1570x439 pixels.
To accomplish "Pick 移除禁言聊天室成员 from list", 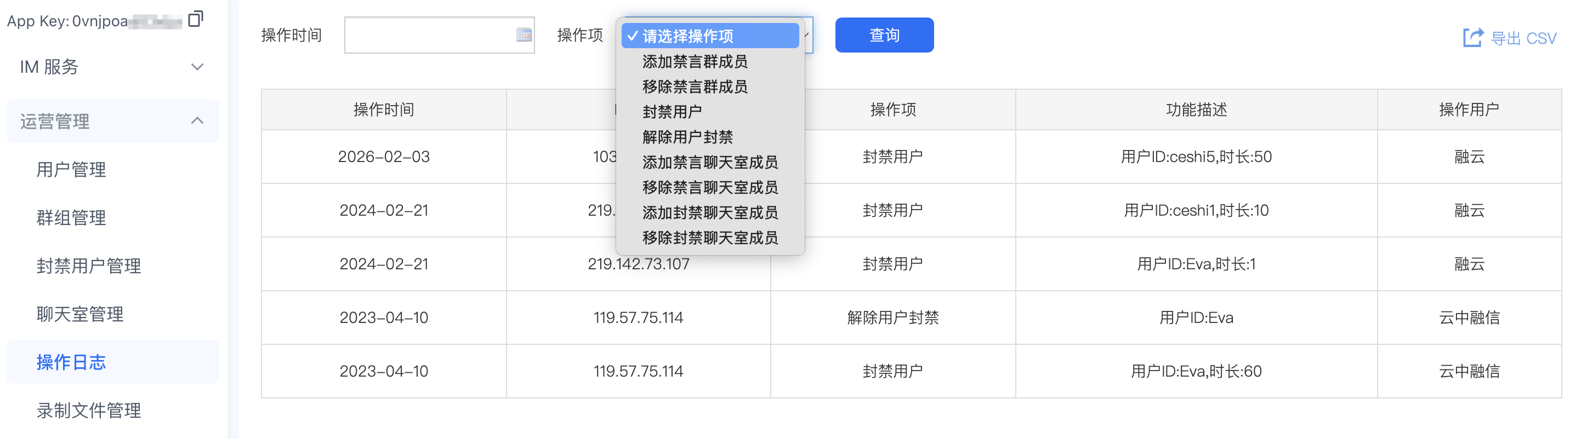I will (710, 188).
